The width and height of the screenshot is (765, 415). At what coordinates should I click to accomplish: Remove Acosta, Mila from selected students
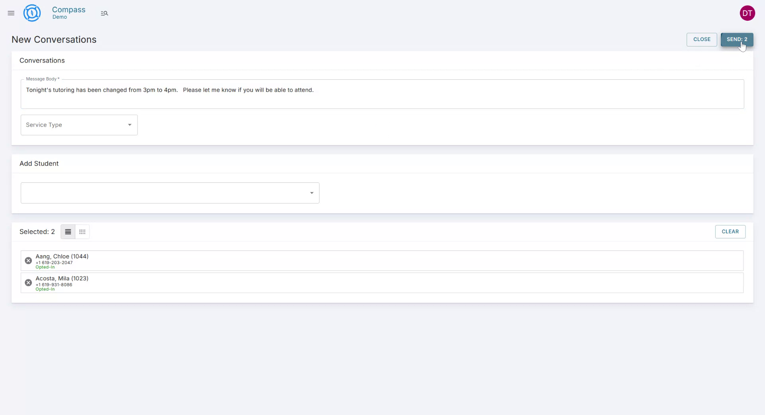pyautogui.click(x=28, y=282)
